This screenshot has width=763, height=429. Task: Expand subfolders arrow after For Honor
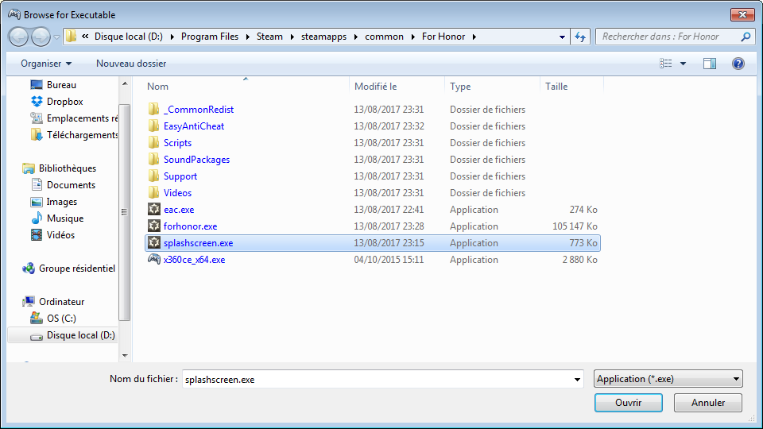[474, 37]
